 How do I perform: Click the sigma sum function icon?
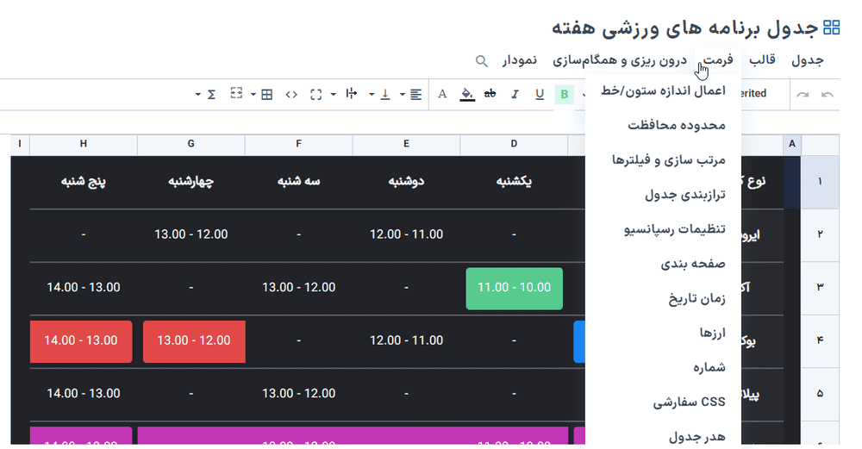point(212,95)
